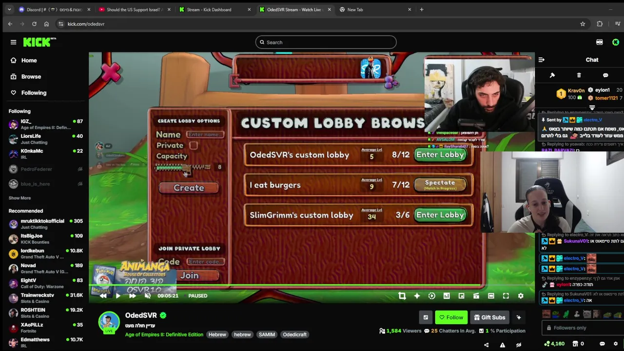624x351 pixels.
Task: Toggle the Private lobby checkbox in game
Action: tap(194, 145)
